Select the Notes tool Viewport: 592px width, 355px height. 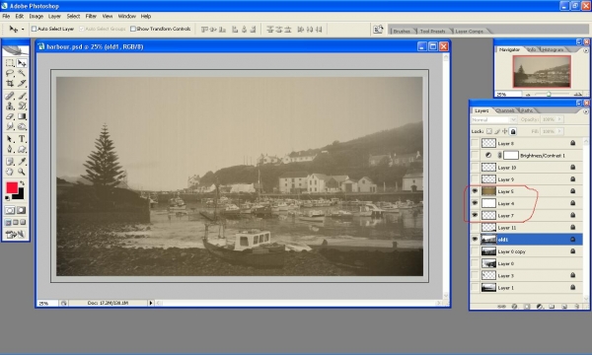[x=10, y=162]
